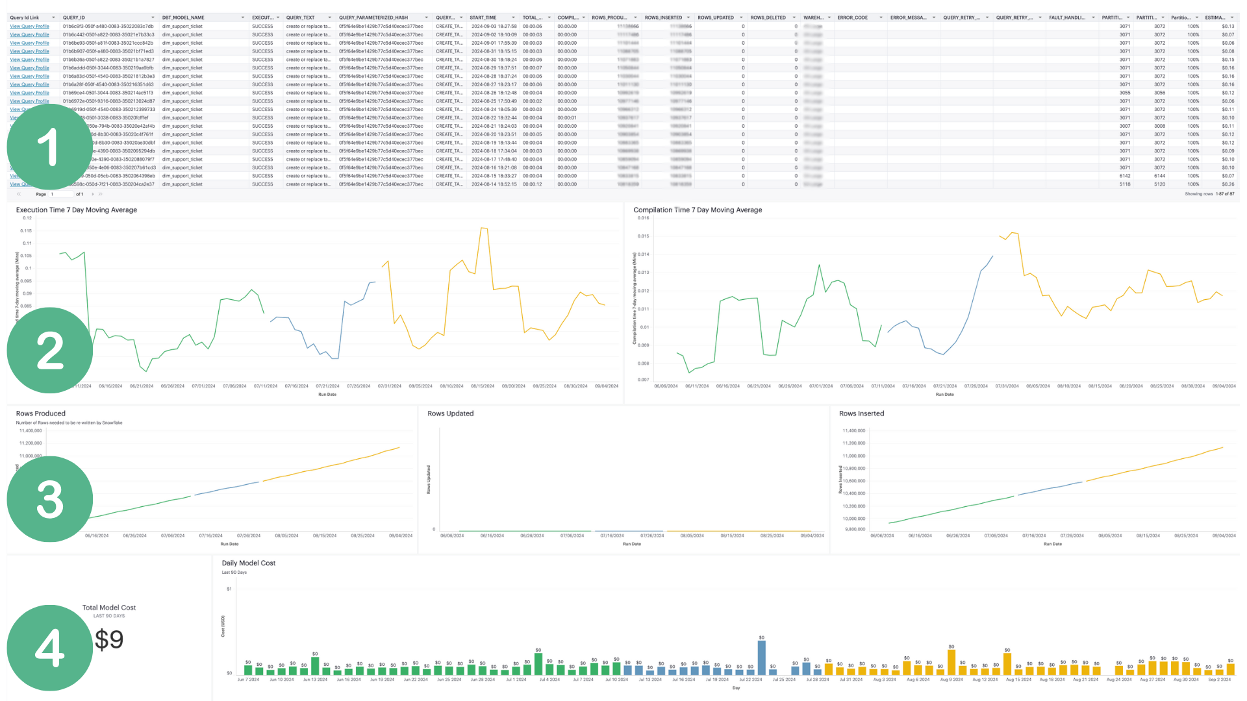
Task: Open View Query Profile for query 01b6a28f
Action: [x=29, y=84]
